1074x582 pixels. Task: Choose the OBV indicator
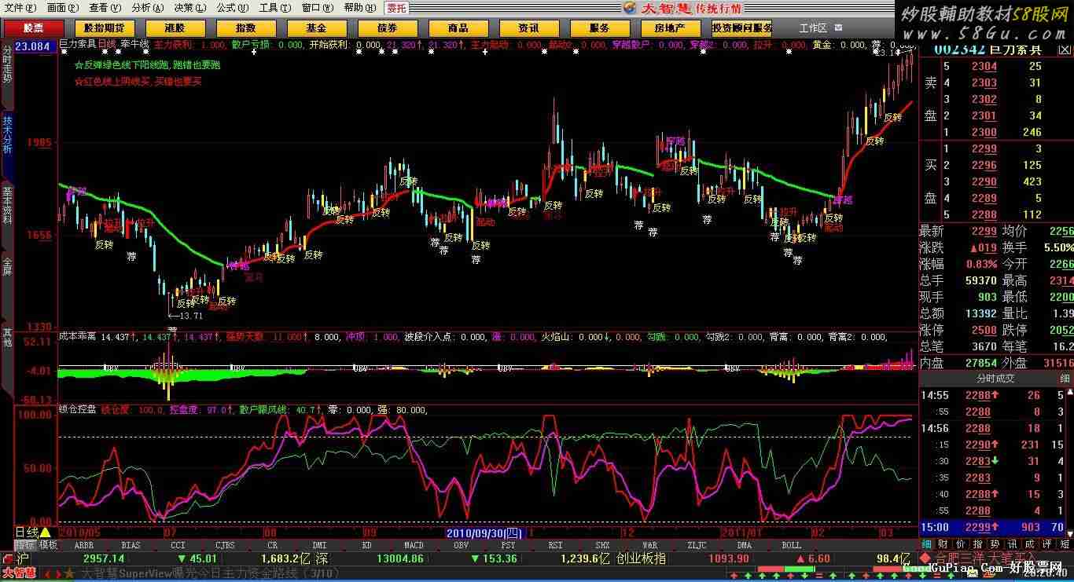pyautogui.click(x=461, y=545)
